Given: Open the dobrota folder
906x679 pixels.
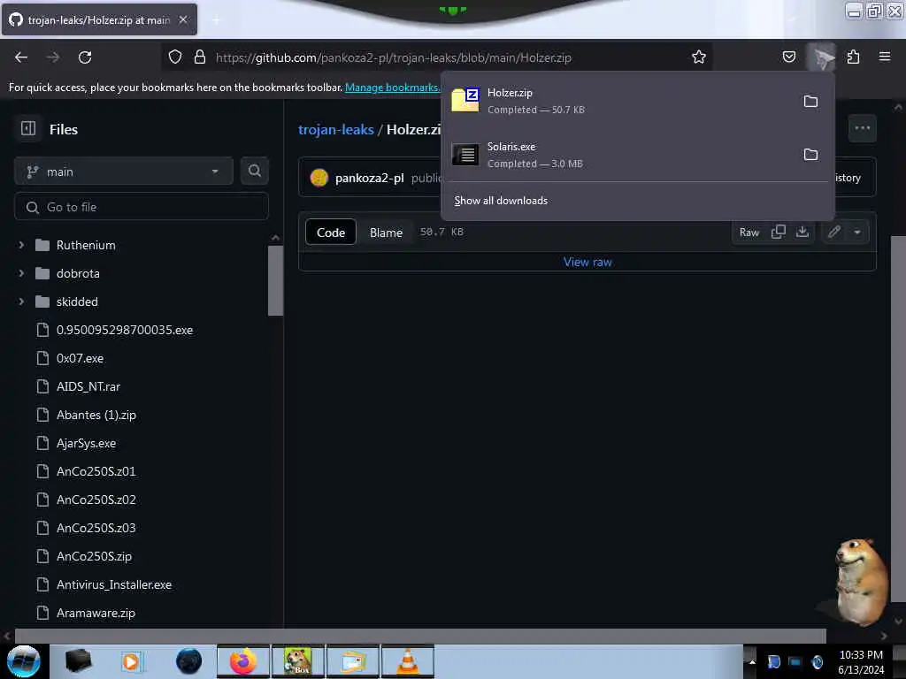Looking at the screenshot, I should pos(78,273).
